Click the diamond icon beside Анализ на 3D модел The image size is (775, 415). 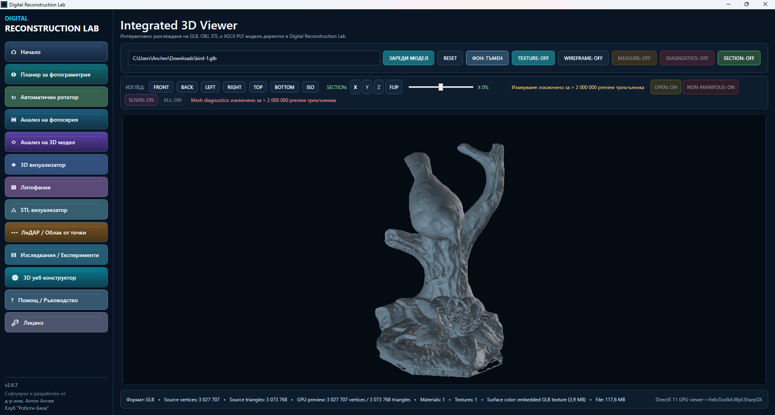pos(14,142)
